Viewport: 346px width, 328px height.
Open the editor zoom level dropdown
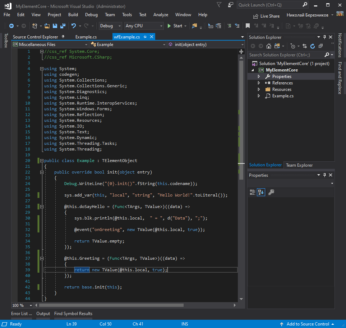31,305
